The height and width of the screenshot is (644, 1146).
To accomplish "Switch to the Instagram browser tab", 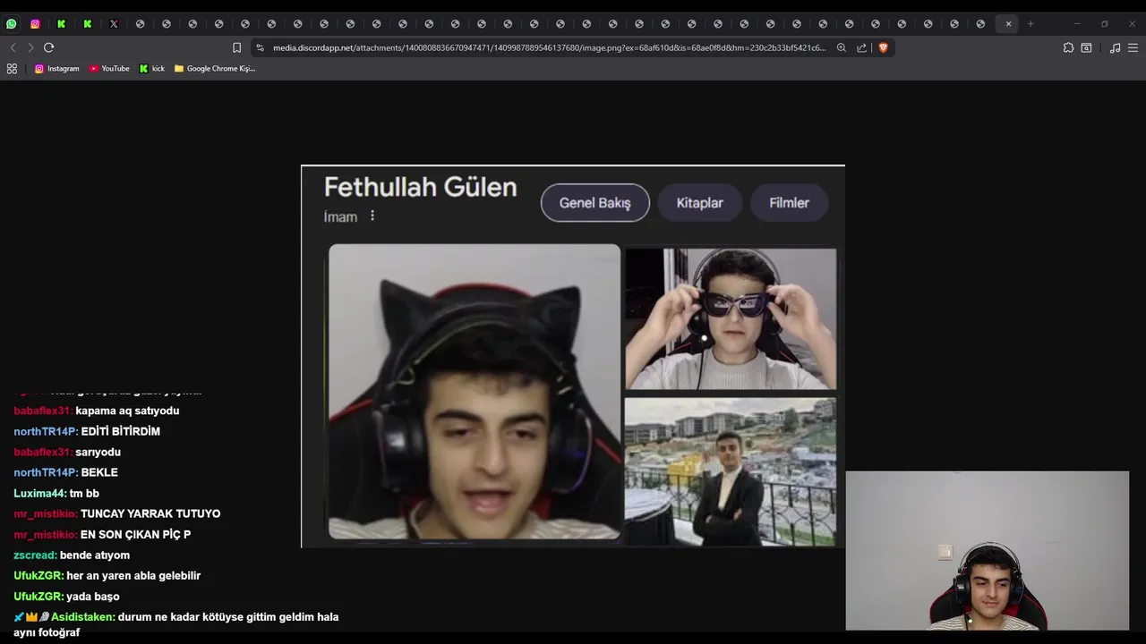I will [x=35, y=24].
